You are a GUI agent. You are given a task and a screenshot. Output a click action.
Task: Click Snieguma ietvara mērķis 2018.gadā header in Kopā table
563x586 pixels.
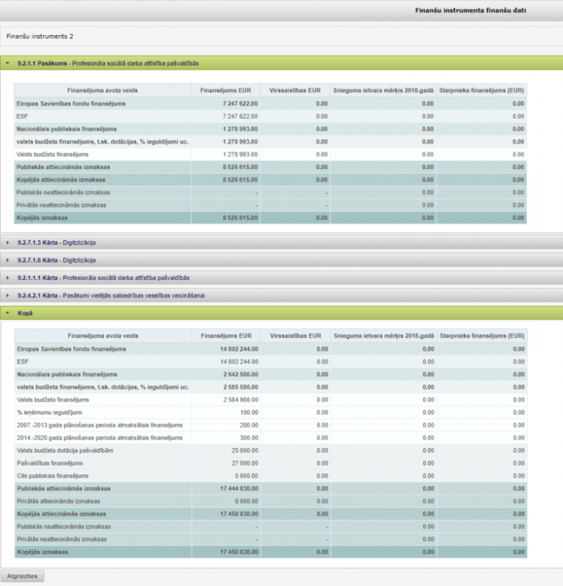click(384, 336)
